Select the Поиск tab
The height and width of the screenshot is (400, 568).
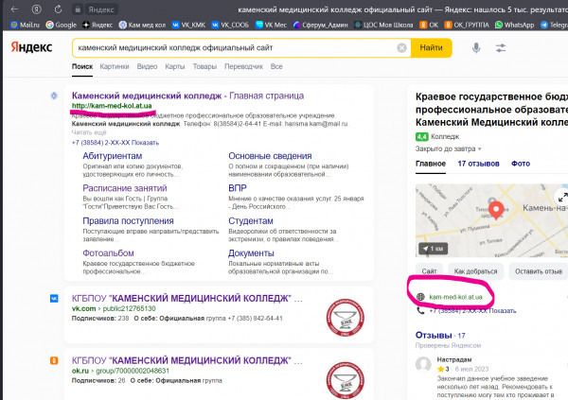point(82,66)
